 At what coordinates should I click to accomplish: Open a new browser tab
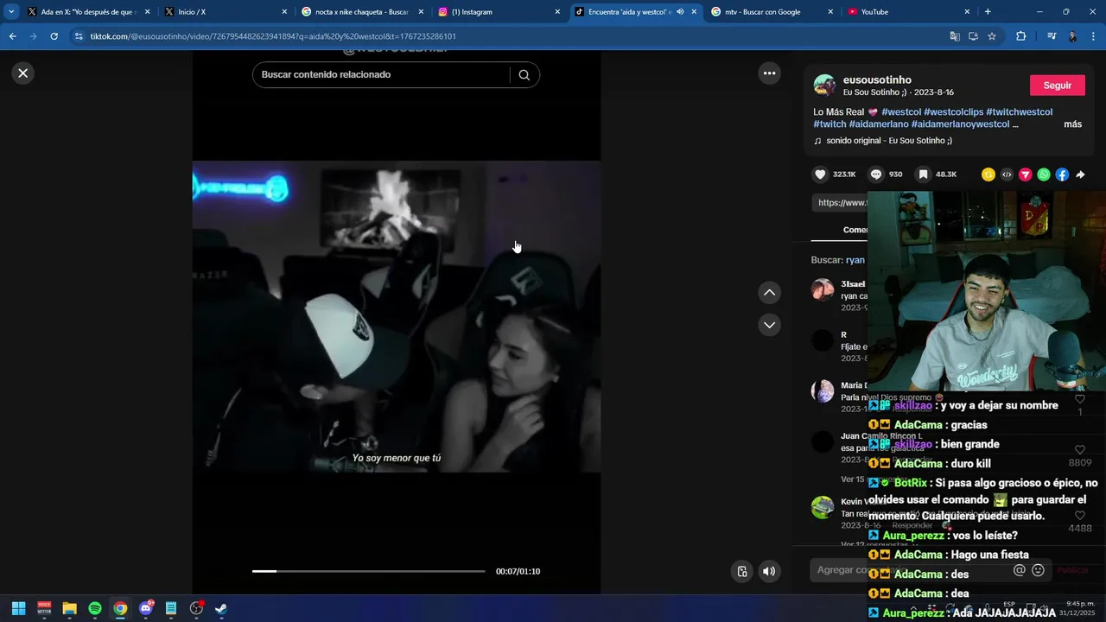pos(988,12)
